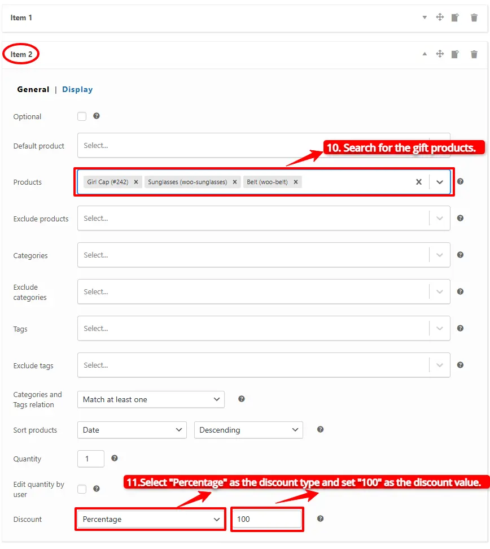490x549 pixels.
Task: Delete Item 2 with trash icon
Action: coord(474,54)
